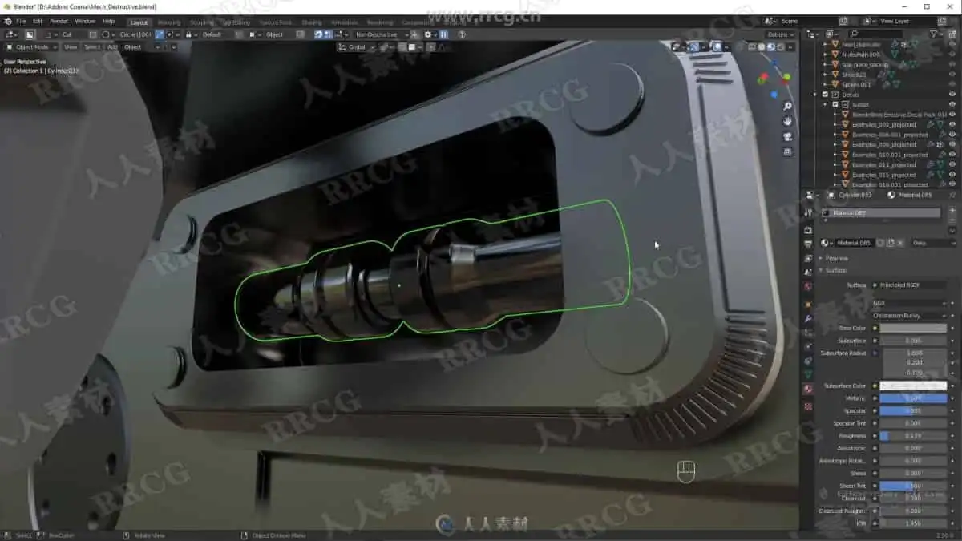Open the Subsurface Color swatch

click(x=913, y=386)
